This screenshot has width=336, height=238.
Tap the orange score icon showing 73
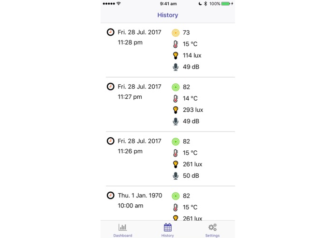pyautogui.click(x=175, y=33)
